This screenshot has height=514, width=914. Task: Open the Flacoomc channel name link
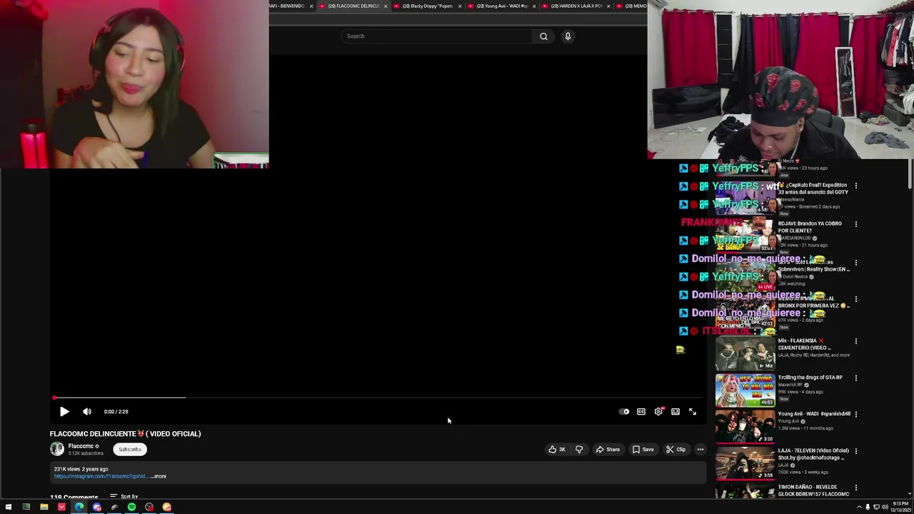[81, 446]
